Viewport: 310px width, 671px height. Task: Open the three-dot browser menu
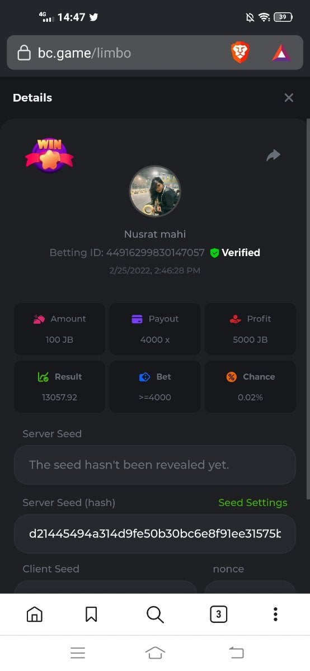point(275,614)
